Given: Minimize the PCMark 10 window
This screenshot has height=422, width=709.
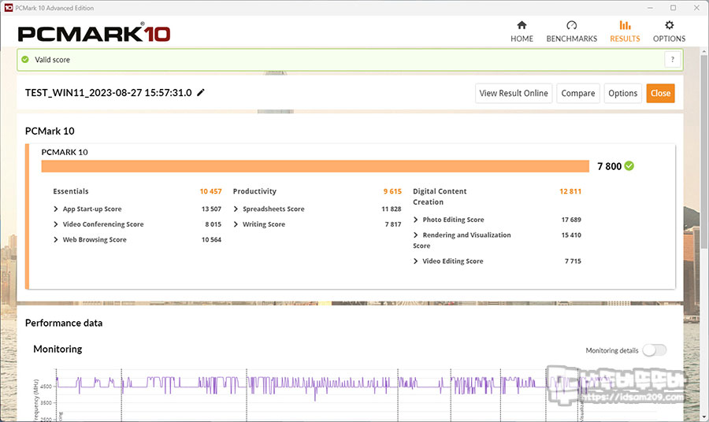Looking at the screenshot, I should coord(650,8).
